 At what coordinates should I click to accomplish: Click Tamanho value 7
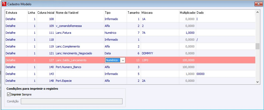click(x=134, y=33)
